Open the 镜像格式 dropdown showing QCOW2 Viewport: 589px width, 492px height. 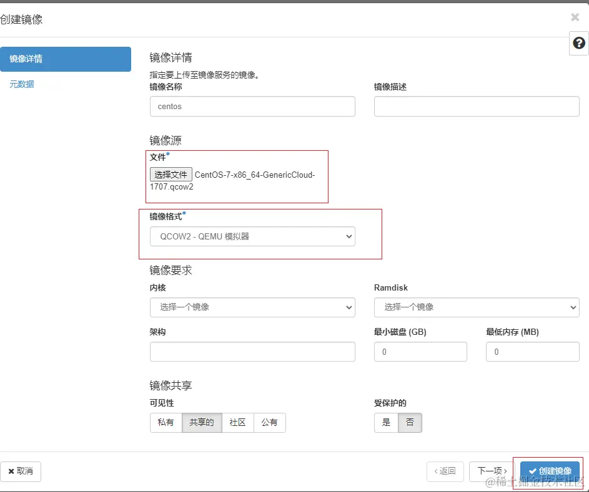[x=252, y=236]
